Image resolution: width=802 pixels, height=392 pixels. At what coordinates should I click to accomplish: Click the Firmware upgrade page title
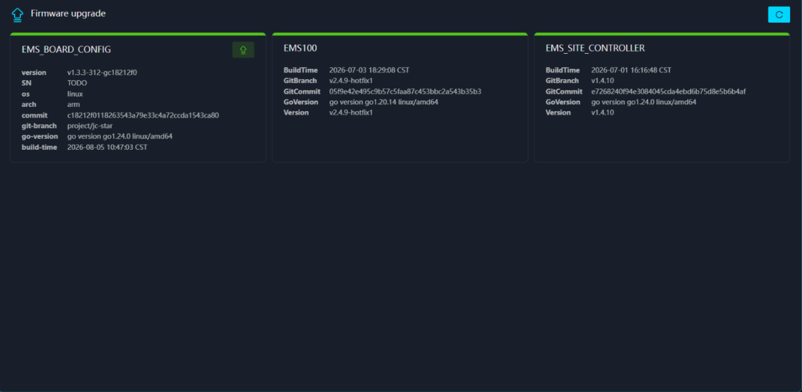(x=68, y=13)
